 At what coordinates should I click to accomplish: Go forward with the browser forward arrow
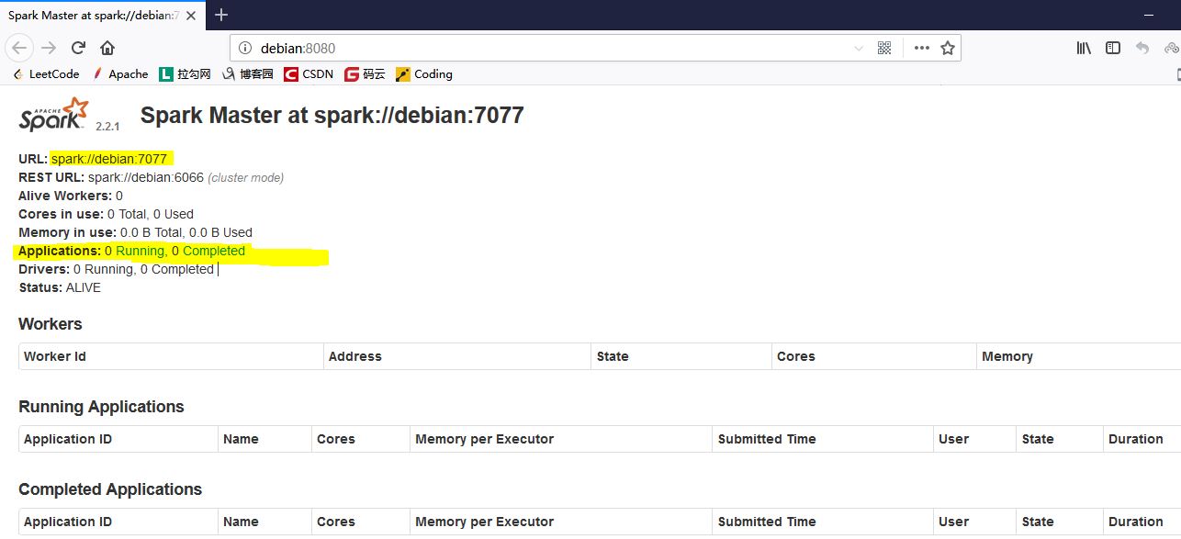tap(49, 48)
